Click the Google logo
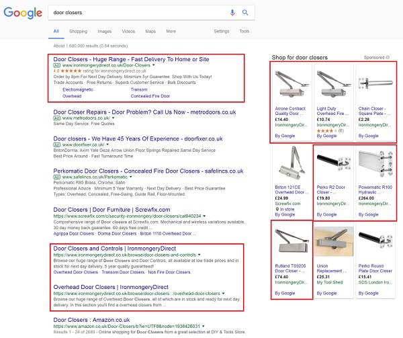Screen dimensions: 403x338 pos(24,12)
